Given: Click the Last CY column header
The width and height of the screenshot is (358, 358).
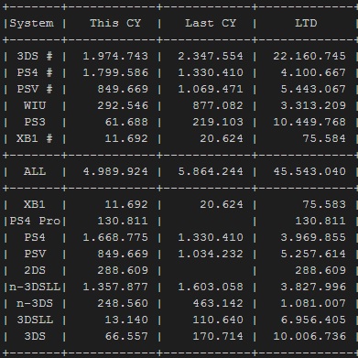Looking at the screenshot, I should click(x=211, y=23).
